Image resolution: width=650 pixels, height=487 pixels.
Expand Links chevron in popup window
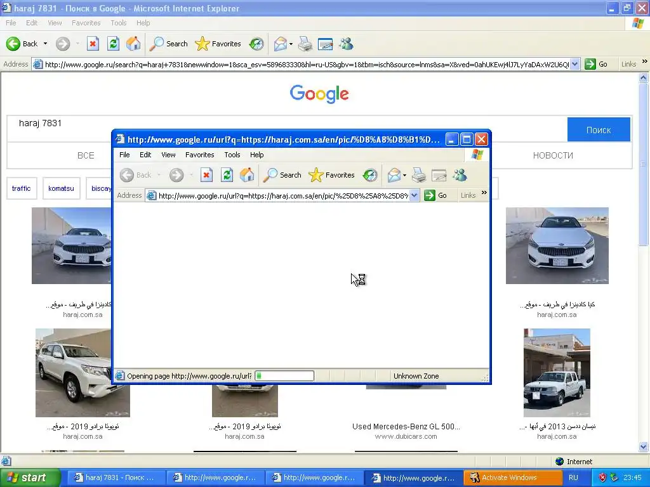pos(484,193)
